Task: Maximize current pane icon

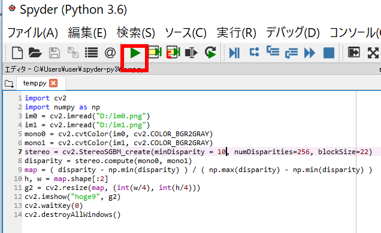Action: (x=354, y=52)
